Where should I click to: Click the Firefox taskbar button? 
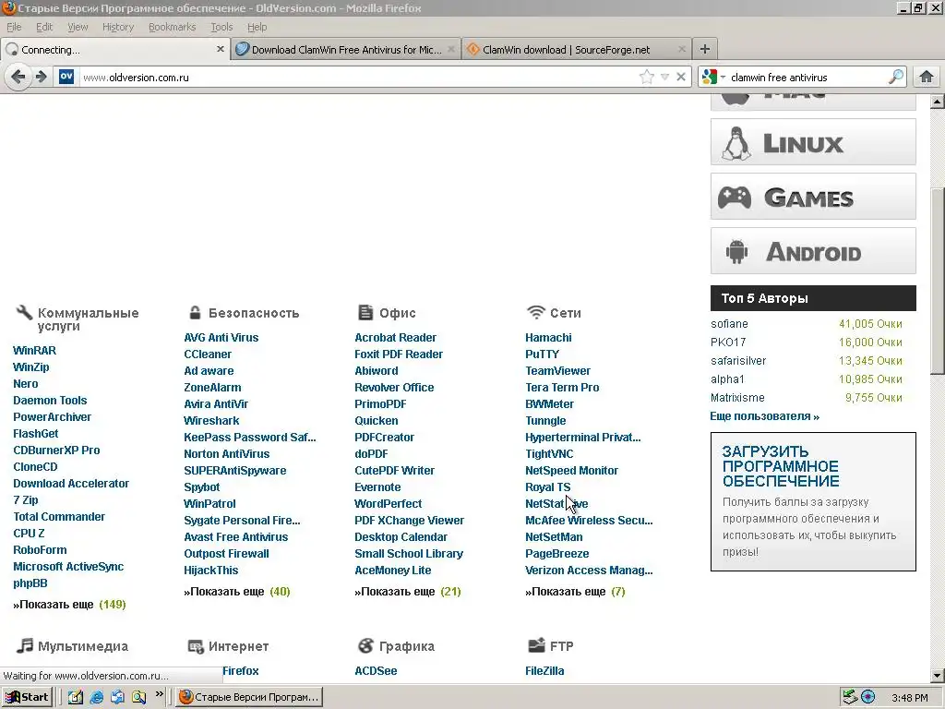coord(249,697)
